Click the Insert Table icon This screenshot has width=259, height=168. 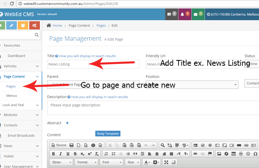pyautogui.click(x=234, y=154)
